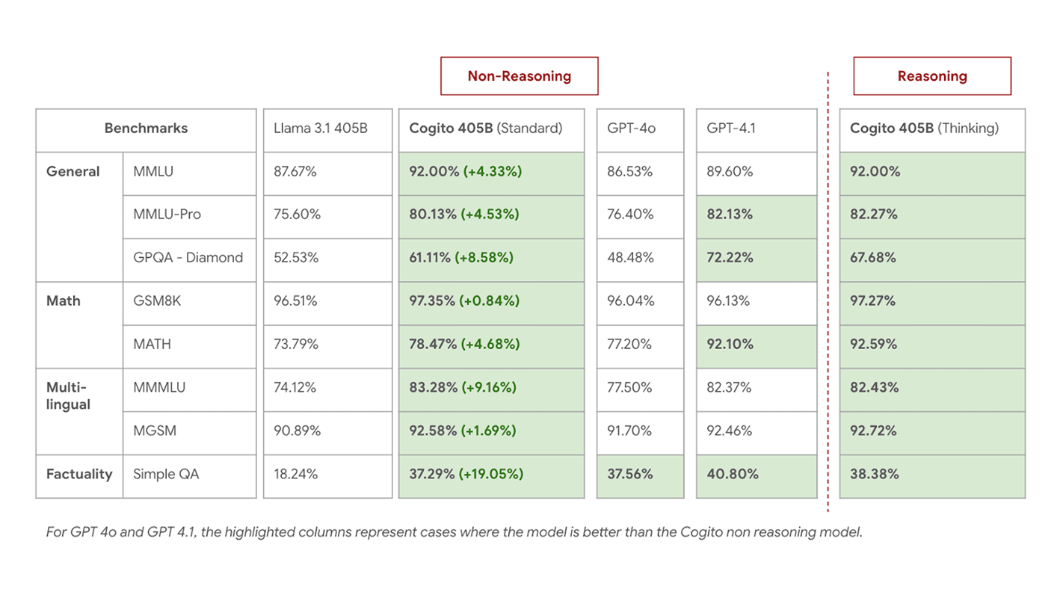Select the GPT-4o column header
Image resolution: width=1063 pixels, height=598 pixels.
tap(640, 129)
